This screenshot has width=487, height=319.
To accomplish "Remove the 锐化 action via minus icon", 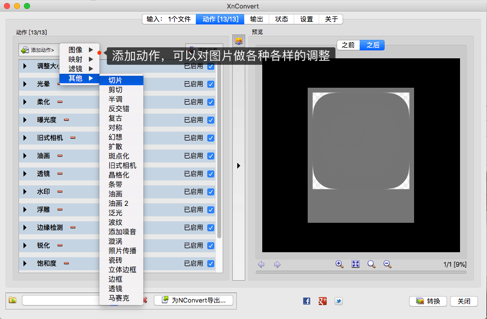I will pyautogui.click(x=60, y=245).
